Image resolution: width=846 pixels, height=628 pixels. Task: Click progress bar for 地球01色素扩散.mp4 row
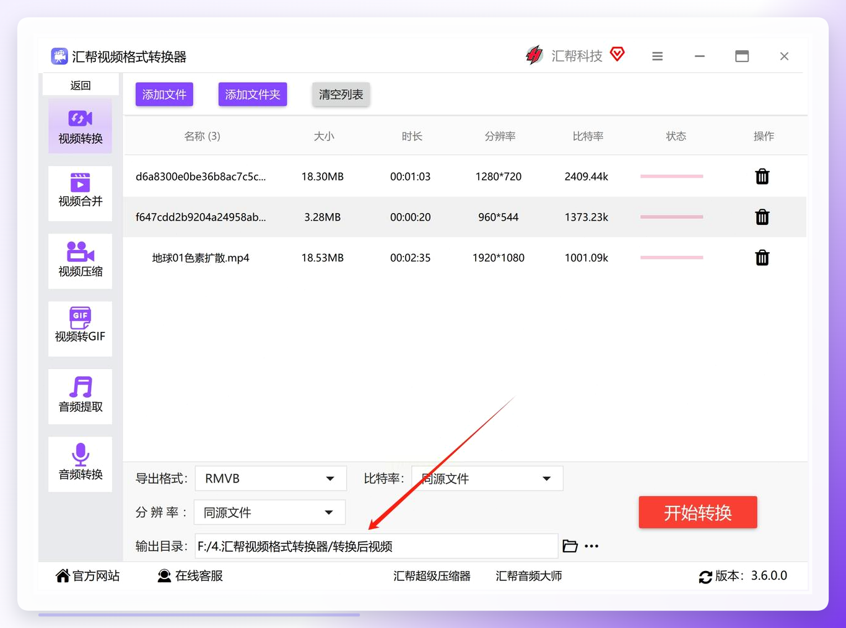click(x=672, y=258)
